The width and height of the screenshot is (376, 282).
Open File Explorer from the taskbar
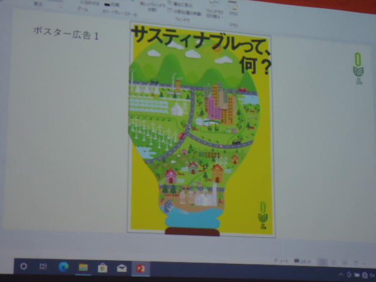[83, 267]
